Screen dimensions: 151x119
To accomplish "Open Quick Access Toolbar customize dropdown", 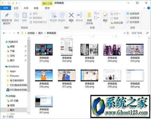I will (17, 3).
